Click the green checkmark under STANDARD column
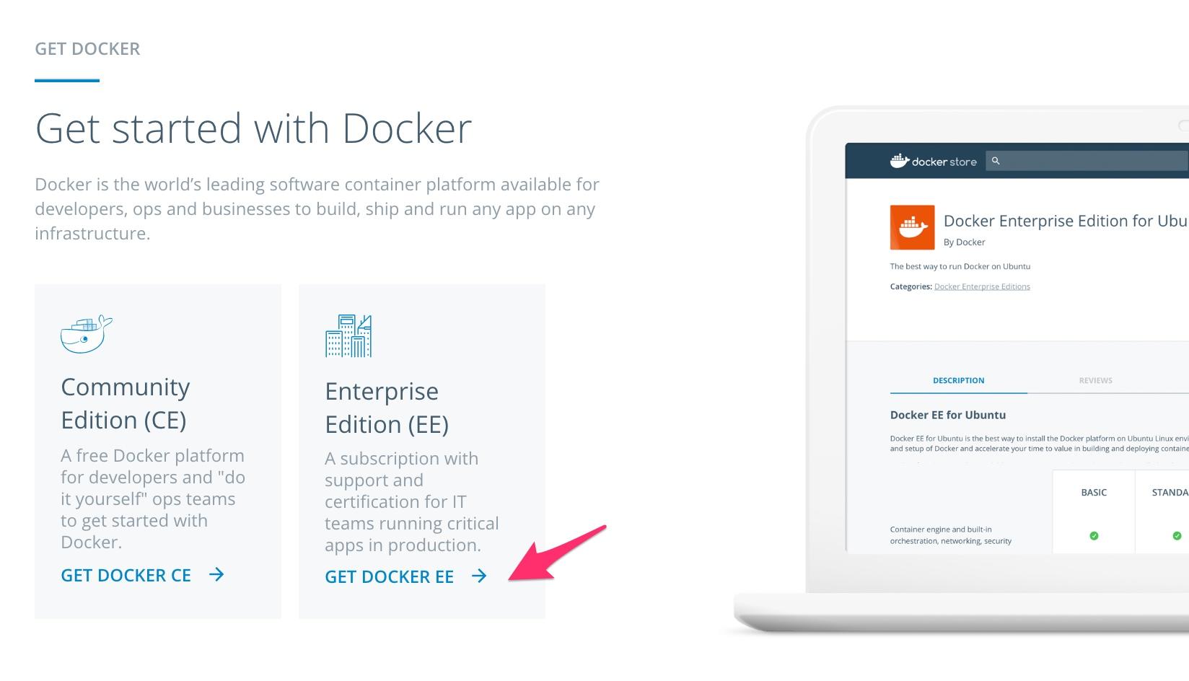This screenshot has width=1189, height=681. point(1177,535)
